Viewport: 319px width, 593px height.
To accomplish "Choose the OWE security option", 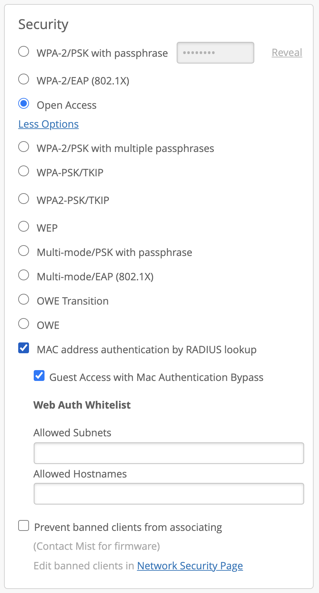I will (x=24, y=324).
